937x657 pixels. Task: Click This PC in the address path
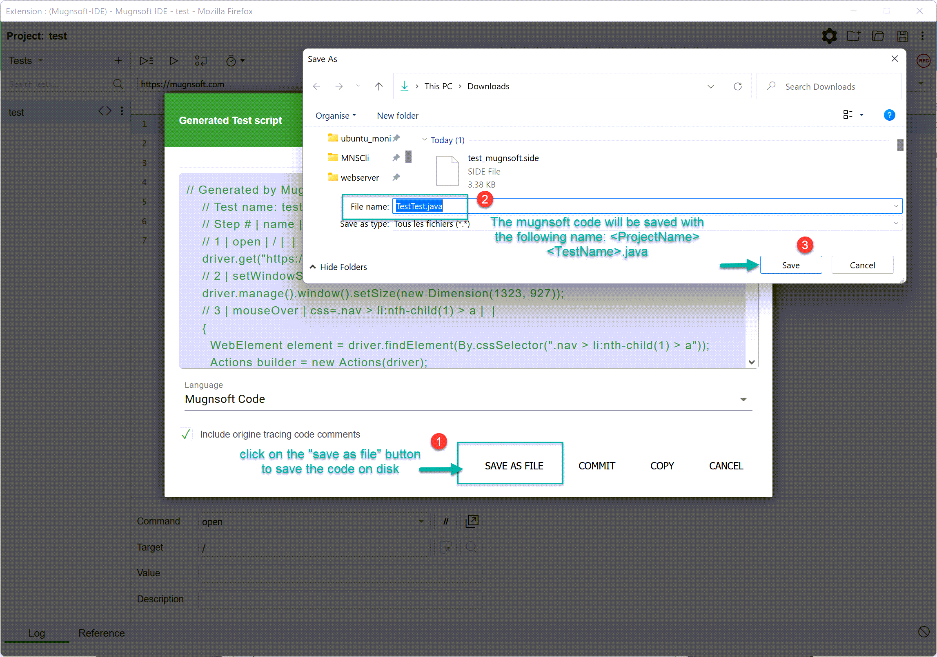(x=438, y=86)
